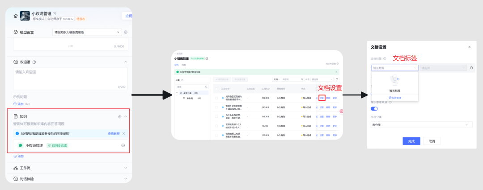Click the 分类 help icon

(x=182, y=80)
